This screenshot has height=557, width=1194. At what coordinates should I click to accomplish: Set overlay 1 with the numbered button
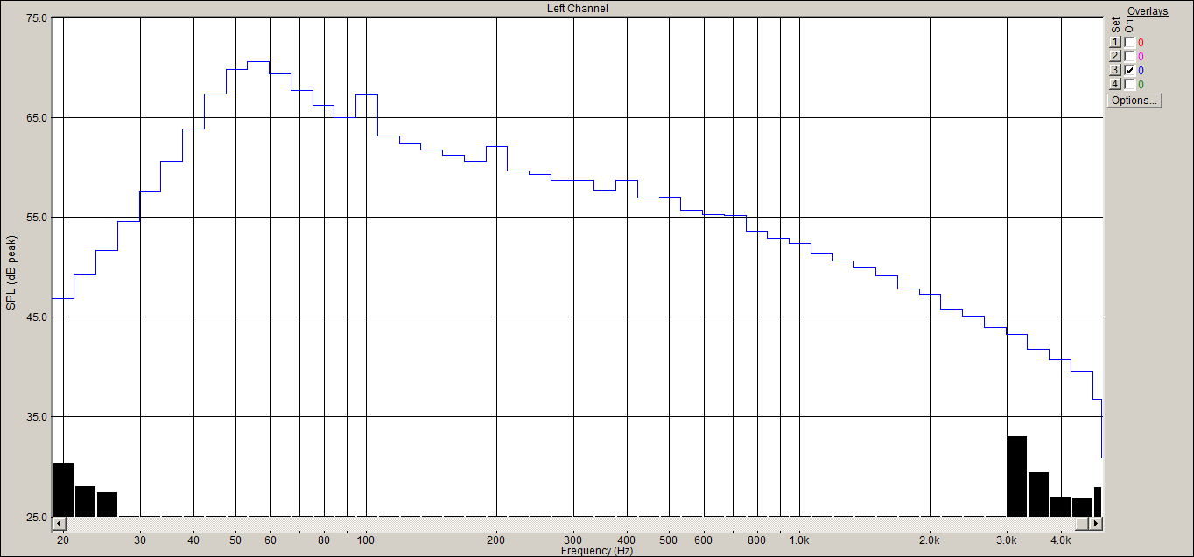click(1115, 42)
